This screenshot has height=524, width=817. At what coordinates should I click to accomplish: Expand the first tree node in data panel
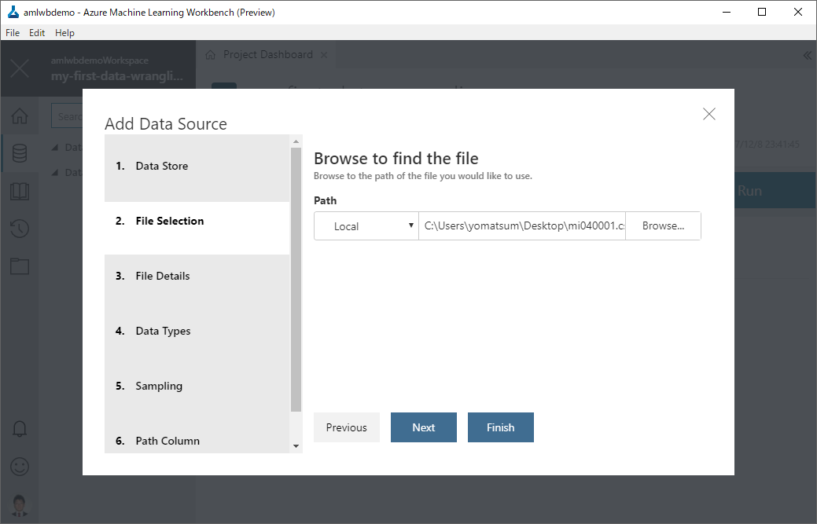click(55, 148)
